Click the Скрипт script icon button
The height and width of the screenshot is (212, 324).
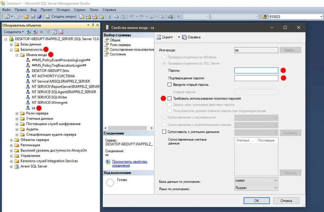(x=165, y=37)
